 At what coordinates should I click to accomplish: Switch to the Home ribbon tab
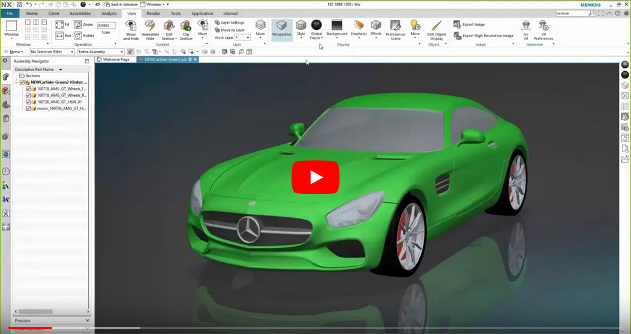coord(32,13)
